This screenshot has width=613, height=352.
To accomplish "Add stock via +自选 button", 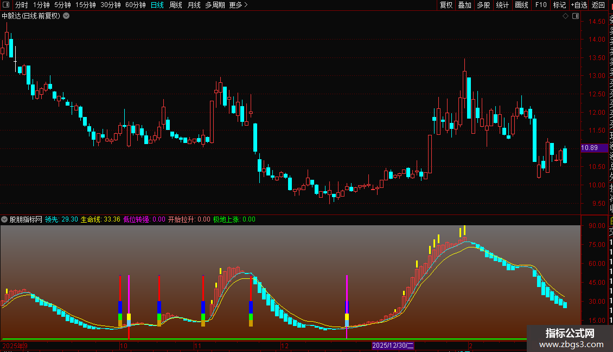I will coord(579,5).
